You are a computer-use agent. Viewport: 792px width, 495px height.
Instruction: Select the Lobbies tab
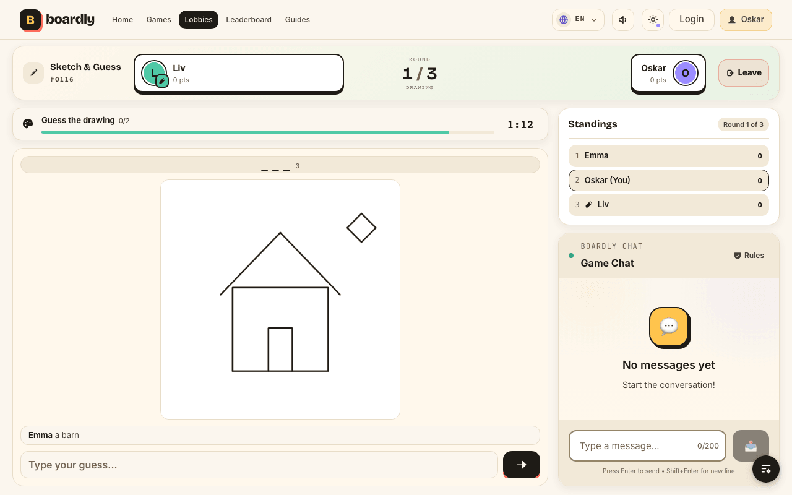pyautogui.click(x=199, y=20)
